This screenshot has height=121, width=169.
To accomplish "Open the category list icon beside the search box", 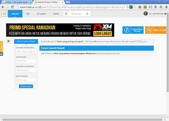I will click(66, 14).
